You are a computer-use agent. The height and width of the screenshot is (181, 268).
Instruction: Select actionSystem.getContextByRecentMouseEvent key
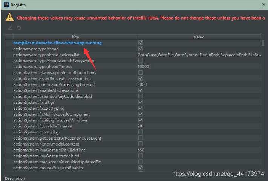coord(57,138)
